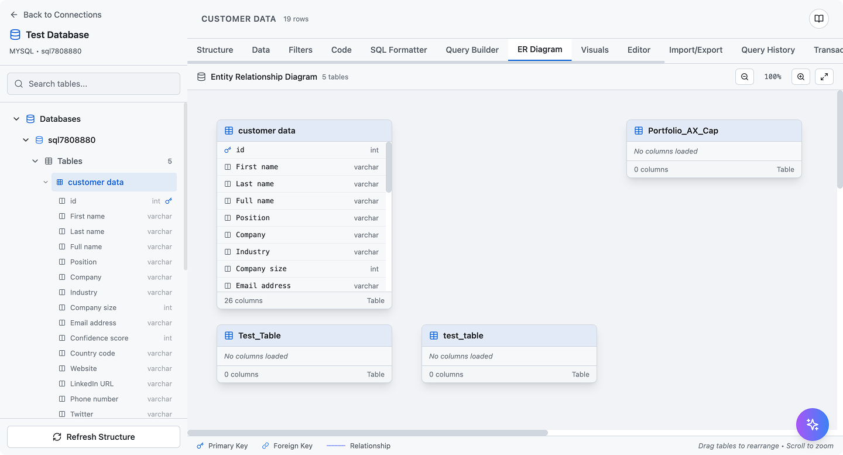Click the search magnifier in the tables search box
The height and width of the screenshot is (455, 843).
pyautogui.click(x=19, y=83)
